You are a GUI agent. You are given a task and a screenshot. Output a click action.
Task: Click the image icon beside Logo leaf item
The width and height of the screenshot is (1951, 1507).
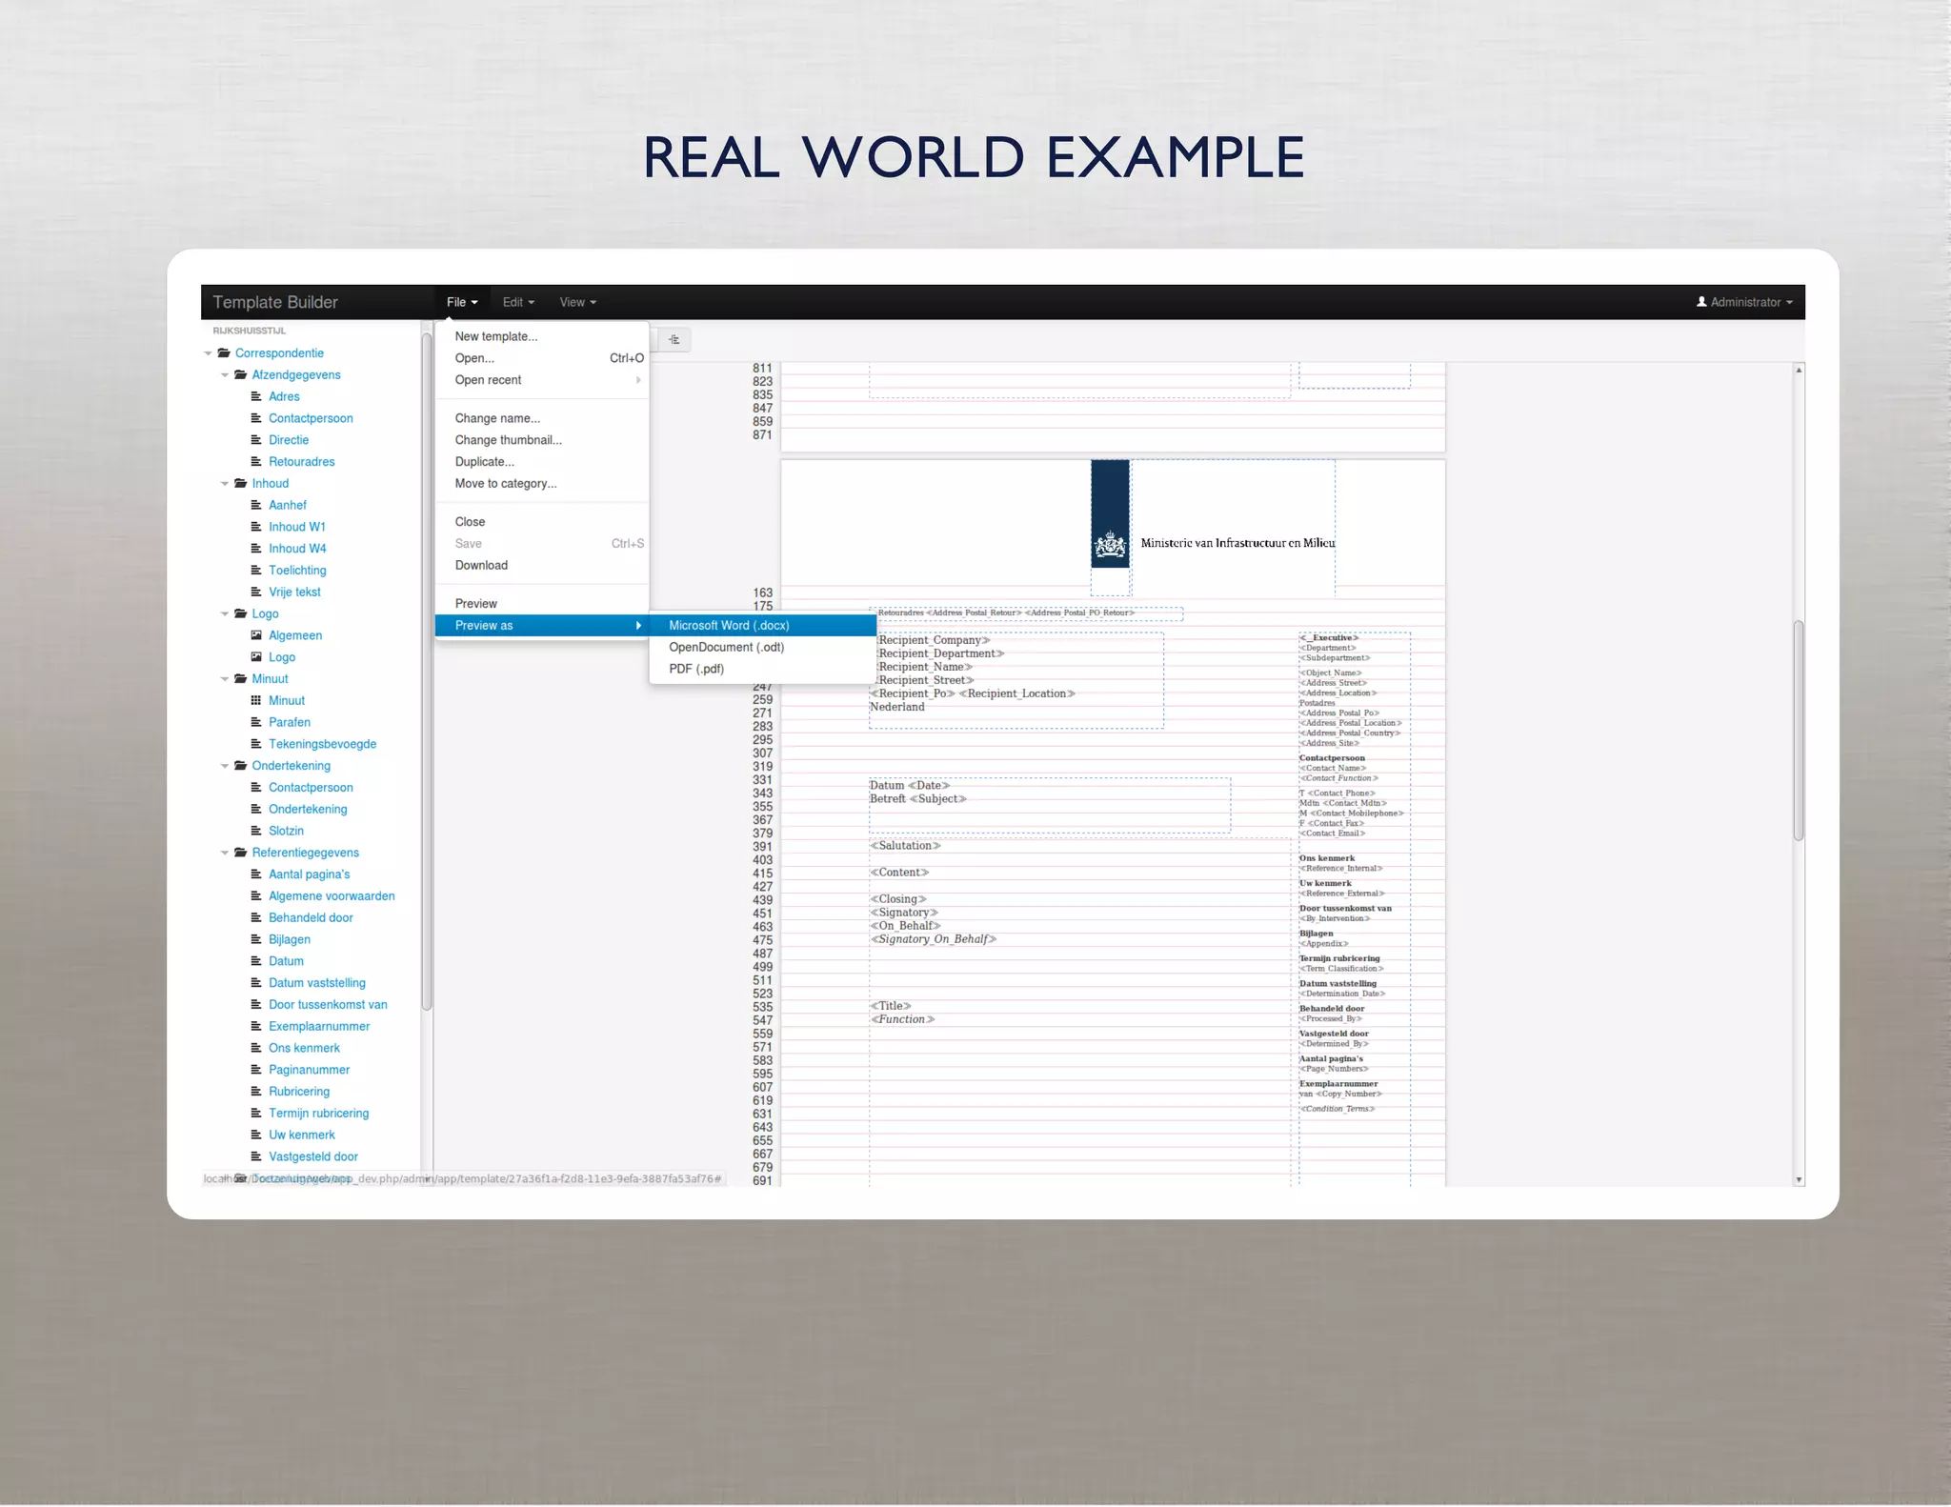[x=256, y=657]
